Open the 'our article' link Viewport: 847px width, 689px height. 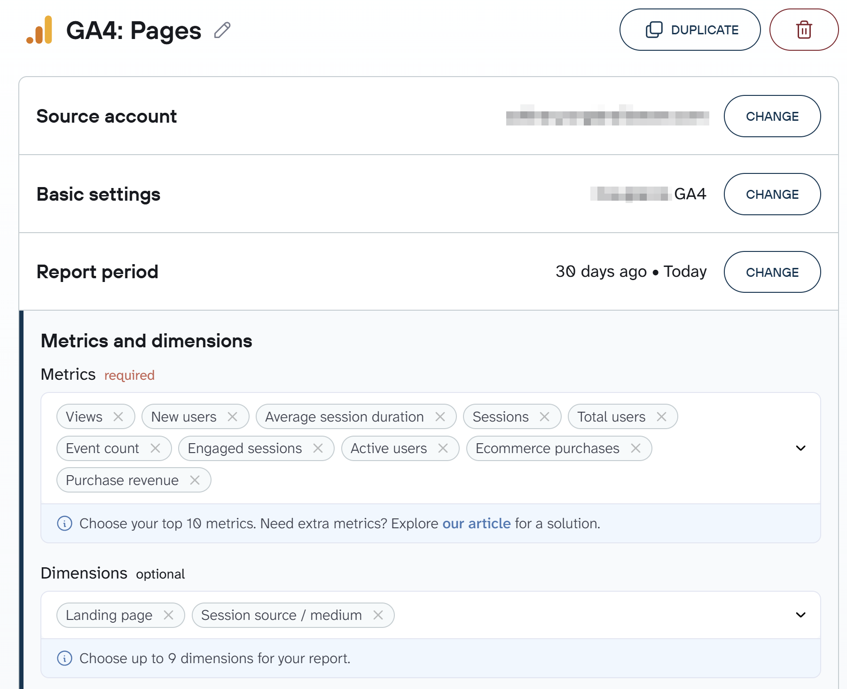[476, 524]
